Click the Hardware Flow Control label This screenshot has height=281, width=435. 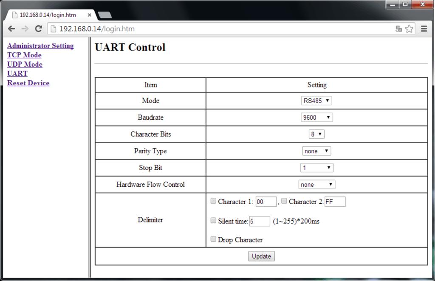[150, 185]
